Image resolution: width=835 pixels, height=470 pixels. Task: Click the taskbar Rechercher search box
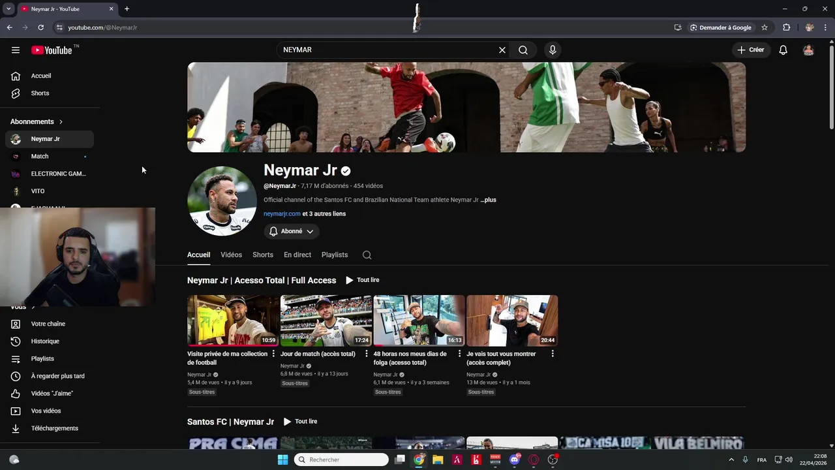pyautogui.click(x=341, y=460)
